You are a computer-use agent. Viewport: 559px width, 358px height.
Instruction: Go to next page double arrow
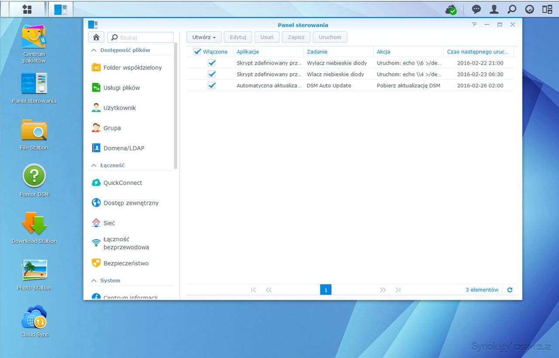(383, 290)
